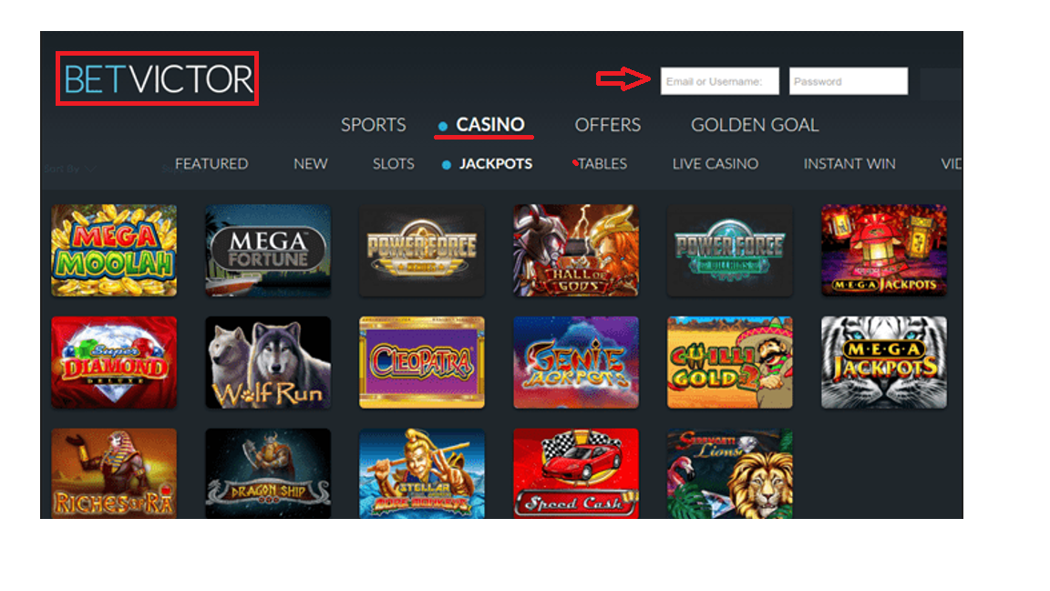Switch to the Sports section
The height and width of the screenshot is (591, 1050).
pyautogui.click(x=374, y=125)
